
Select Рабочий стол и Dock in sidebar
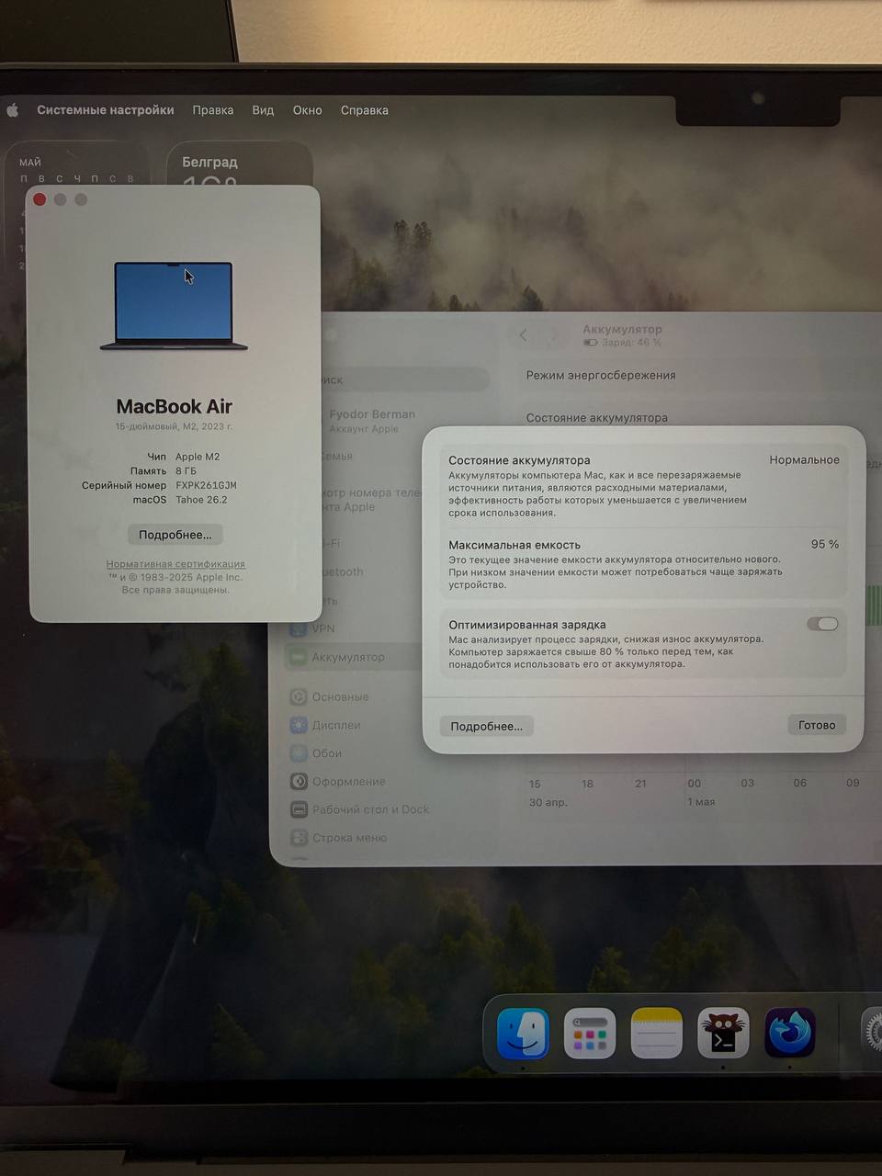[x=360, y=809]
